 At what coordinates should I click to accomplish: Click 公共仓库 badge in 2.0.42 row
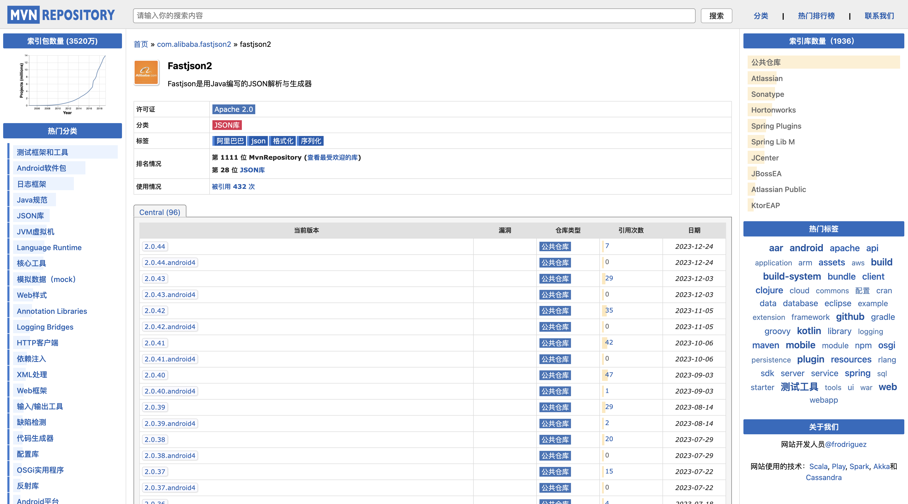(555, 311)
